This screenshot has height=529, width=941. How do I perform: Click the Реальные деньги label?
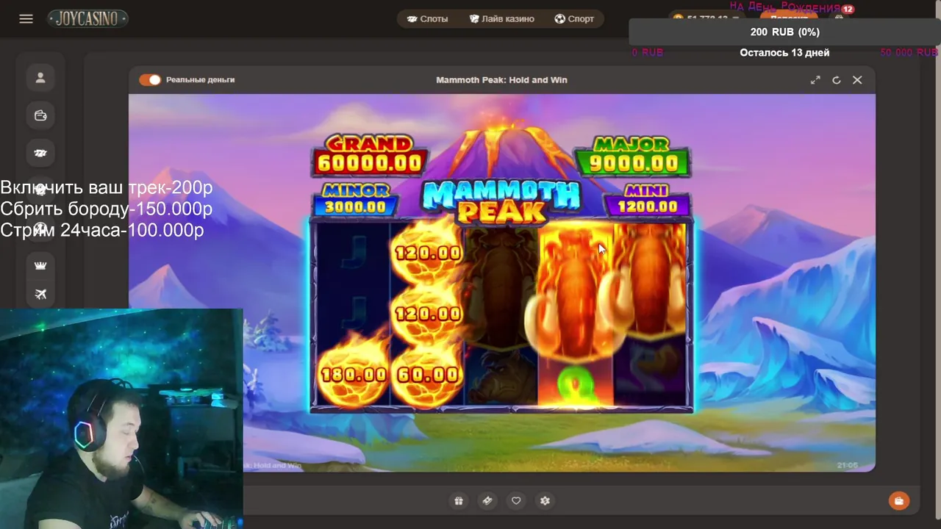click(x=200, y=80)
